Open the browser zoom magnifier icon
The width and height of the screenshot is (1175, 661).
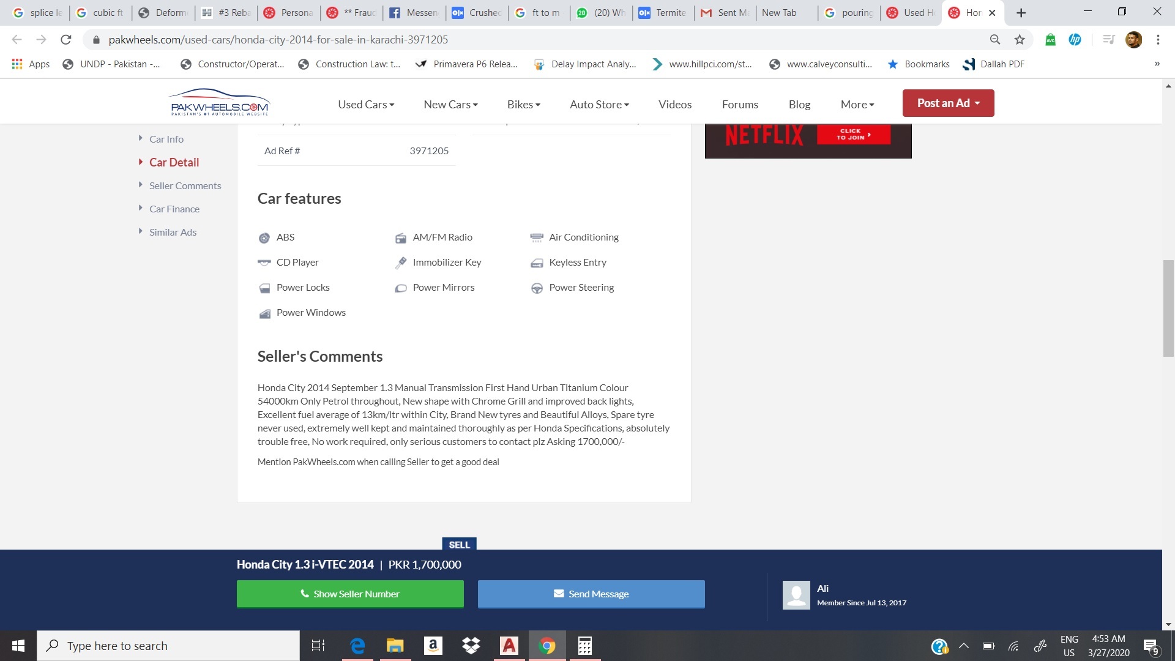pos(995,40)
